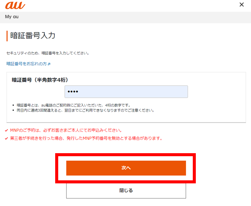251x206 pixels.
Task: Proceed with the orange 次へ button
Action: click(x=126, y=168)
